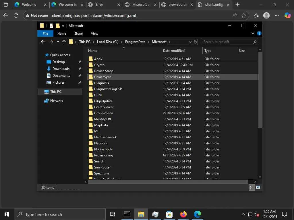Select Quick access in navigation pane
294x220 pixels.
point(60,55)
